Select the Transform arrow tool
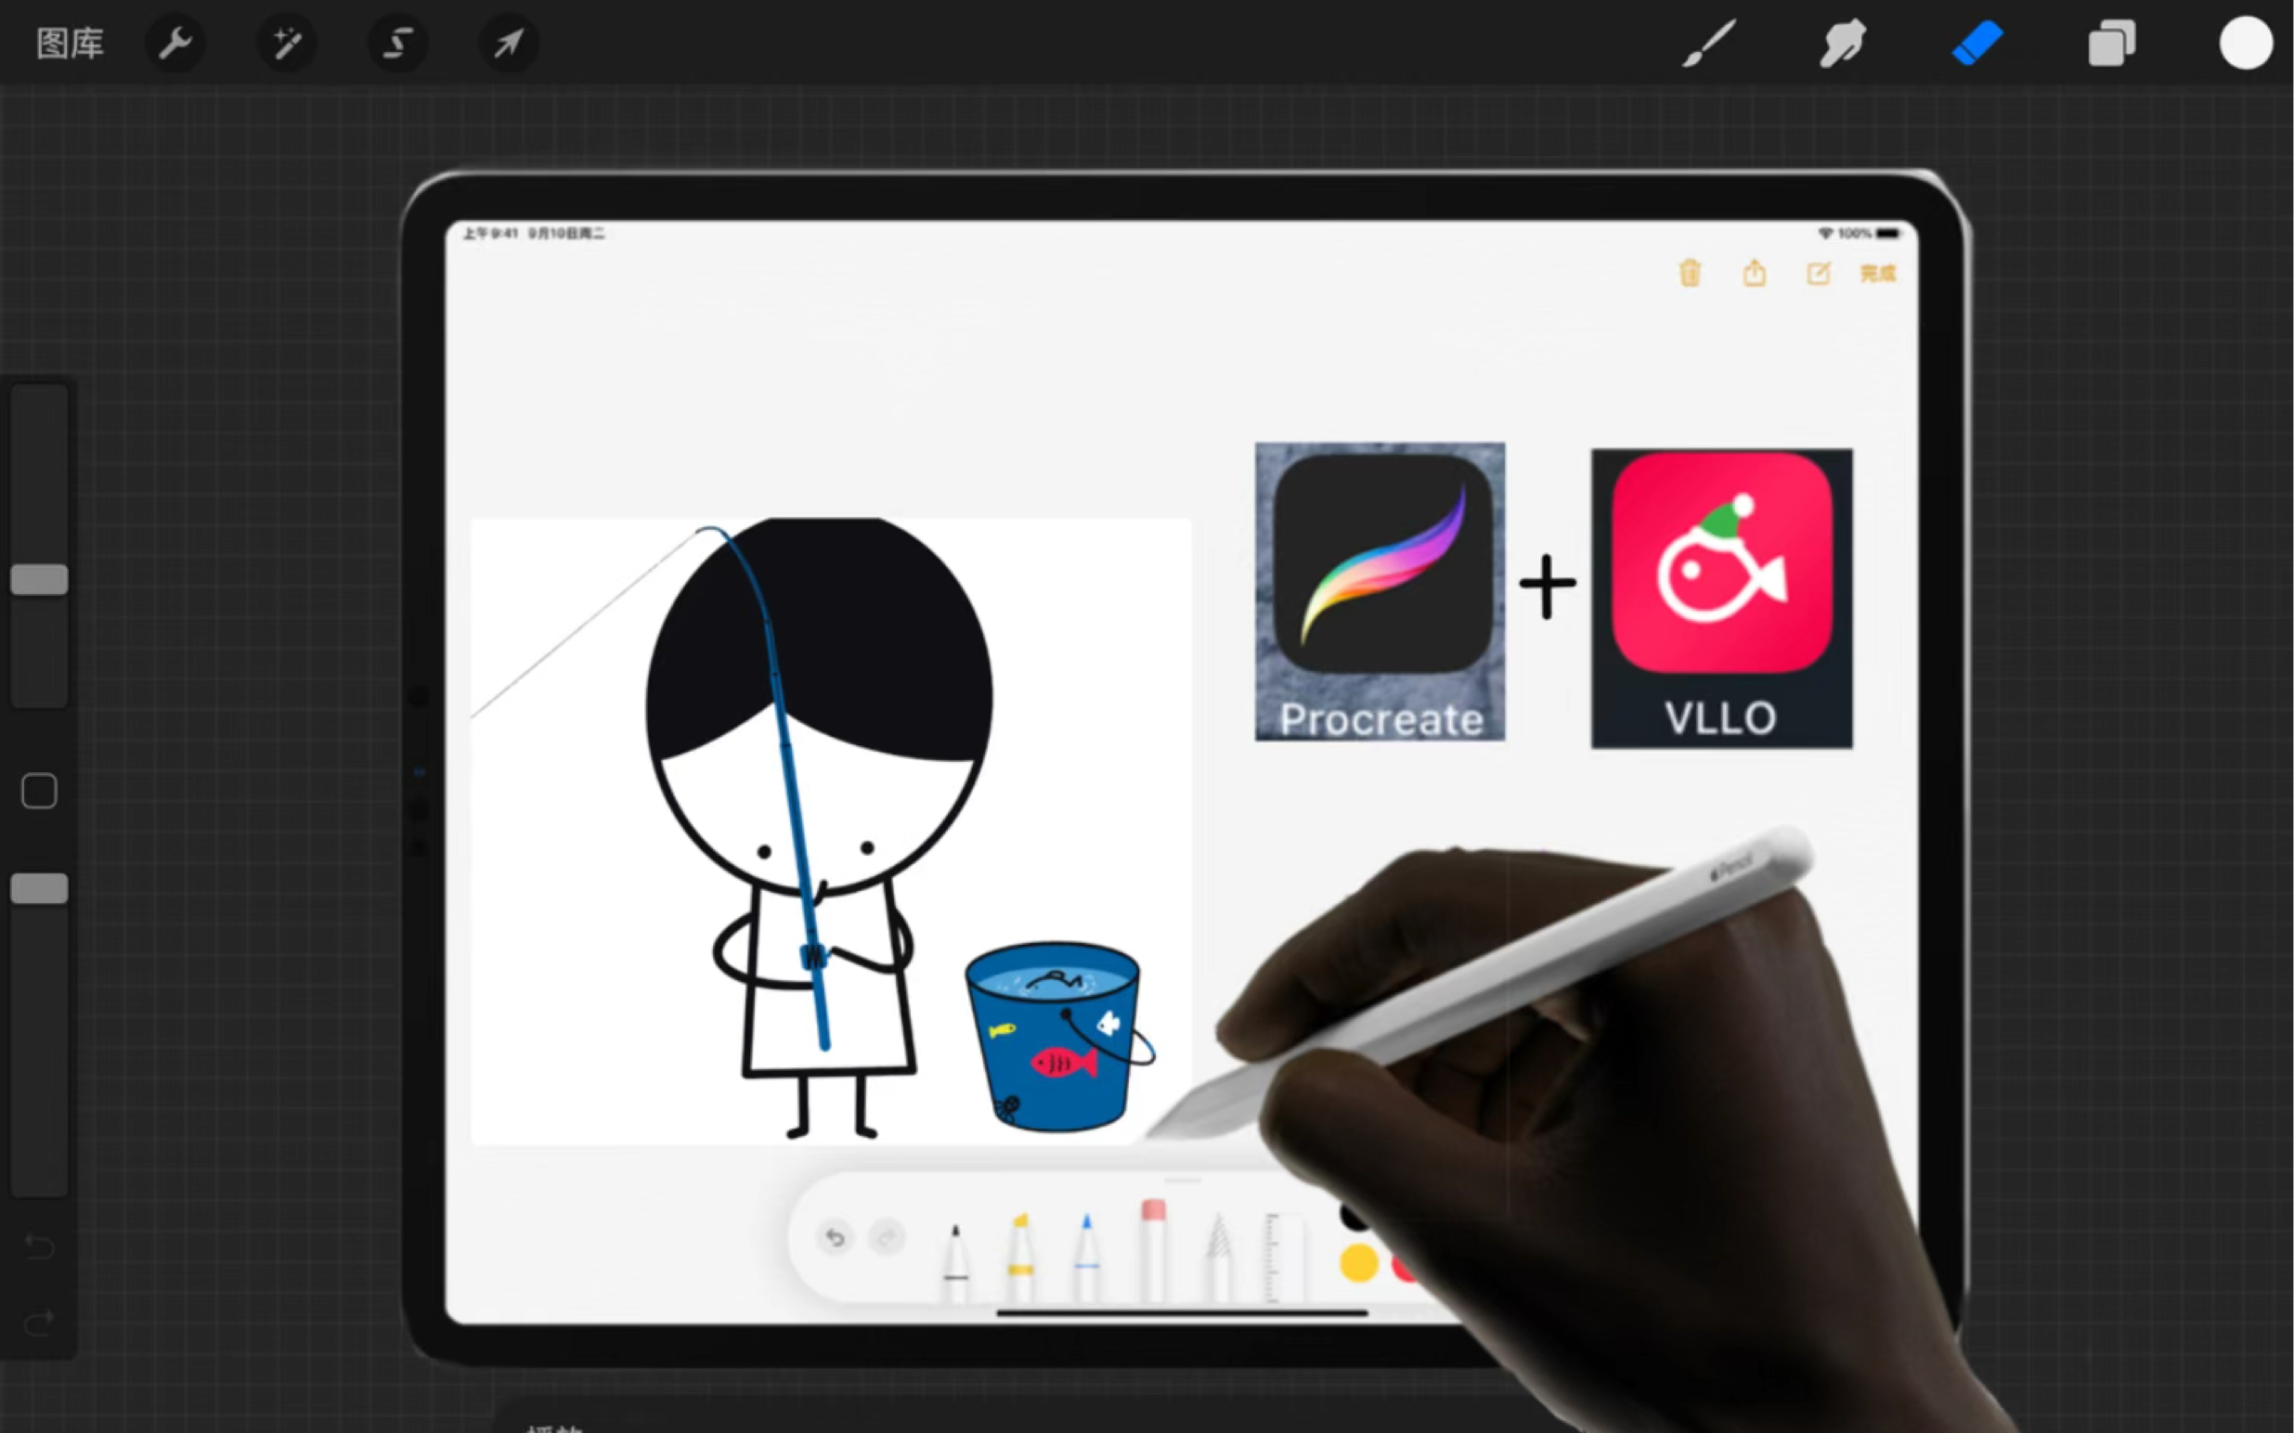Viewport: 2294px width, 1433px height. click(x=509, y=44)
